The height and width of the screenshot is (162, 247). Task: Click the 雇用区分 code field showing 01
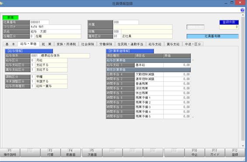pyautogui.click(x=117, y=36)
